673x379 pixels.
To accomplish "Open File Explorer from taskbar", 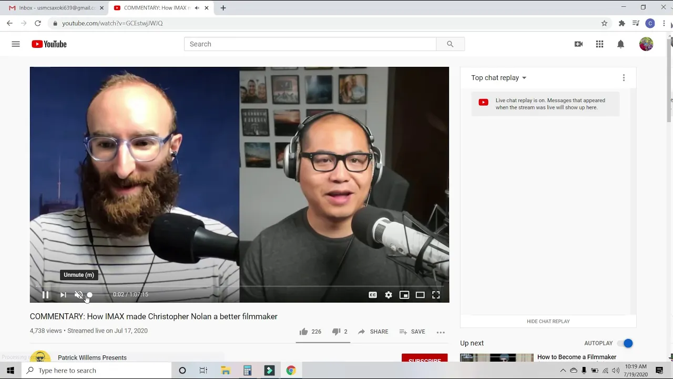I will point(226,371).
